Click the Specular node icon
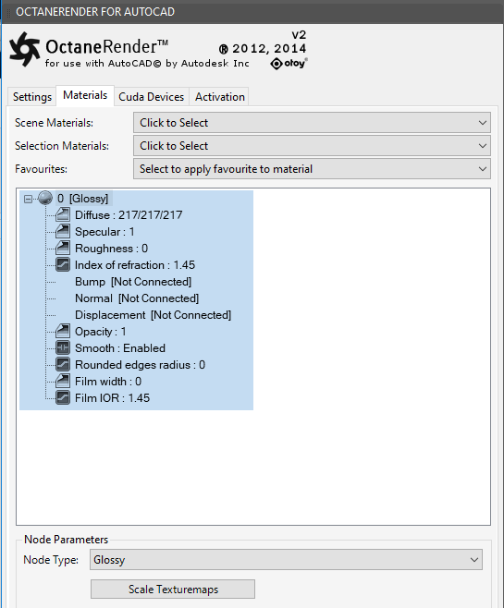 tap(63, 231)
